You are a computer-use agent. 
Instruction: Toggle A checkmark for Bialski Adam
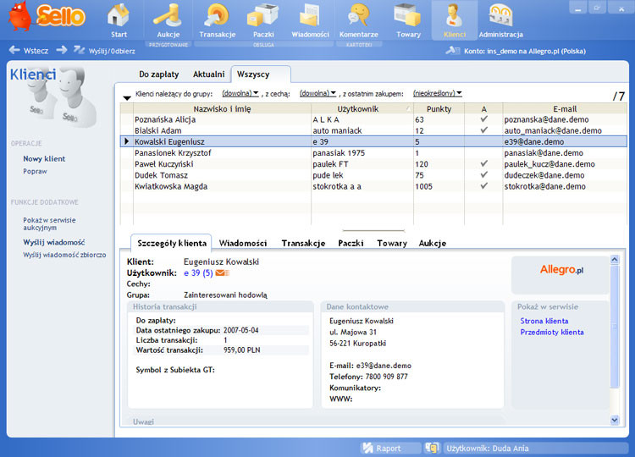point(483,130)
